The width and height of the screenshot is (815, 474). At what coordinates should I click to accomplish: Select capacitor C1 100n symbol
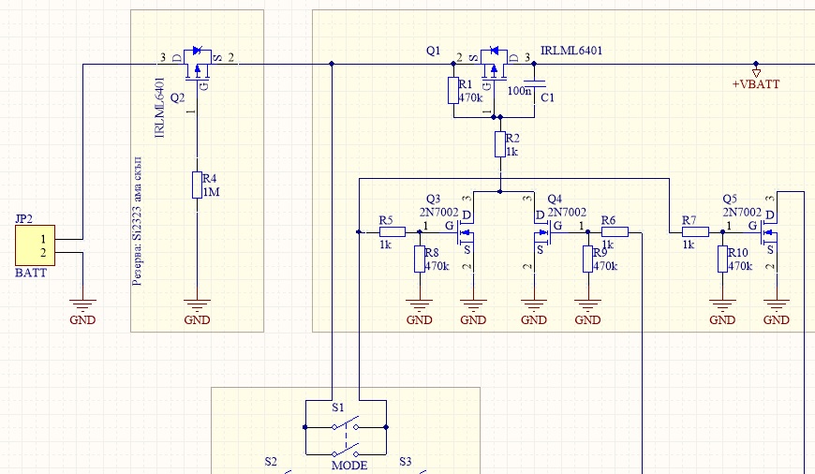tap(534, 82)
